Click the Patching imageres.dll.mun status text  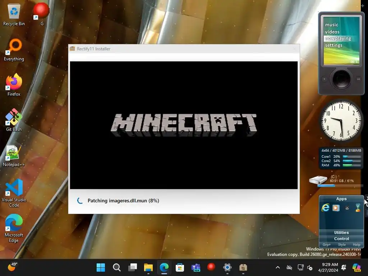pyautogui.click(x=123, y=201)
